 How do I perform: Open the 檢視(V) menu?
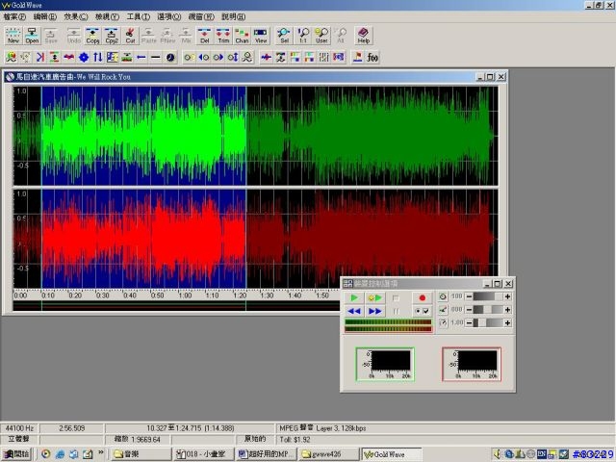107,16
